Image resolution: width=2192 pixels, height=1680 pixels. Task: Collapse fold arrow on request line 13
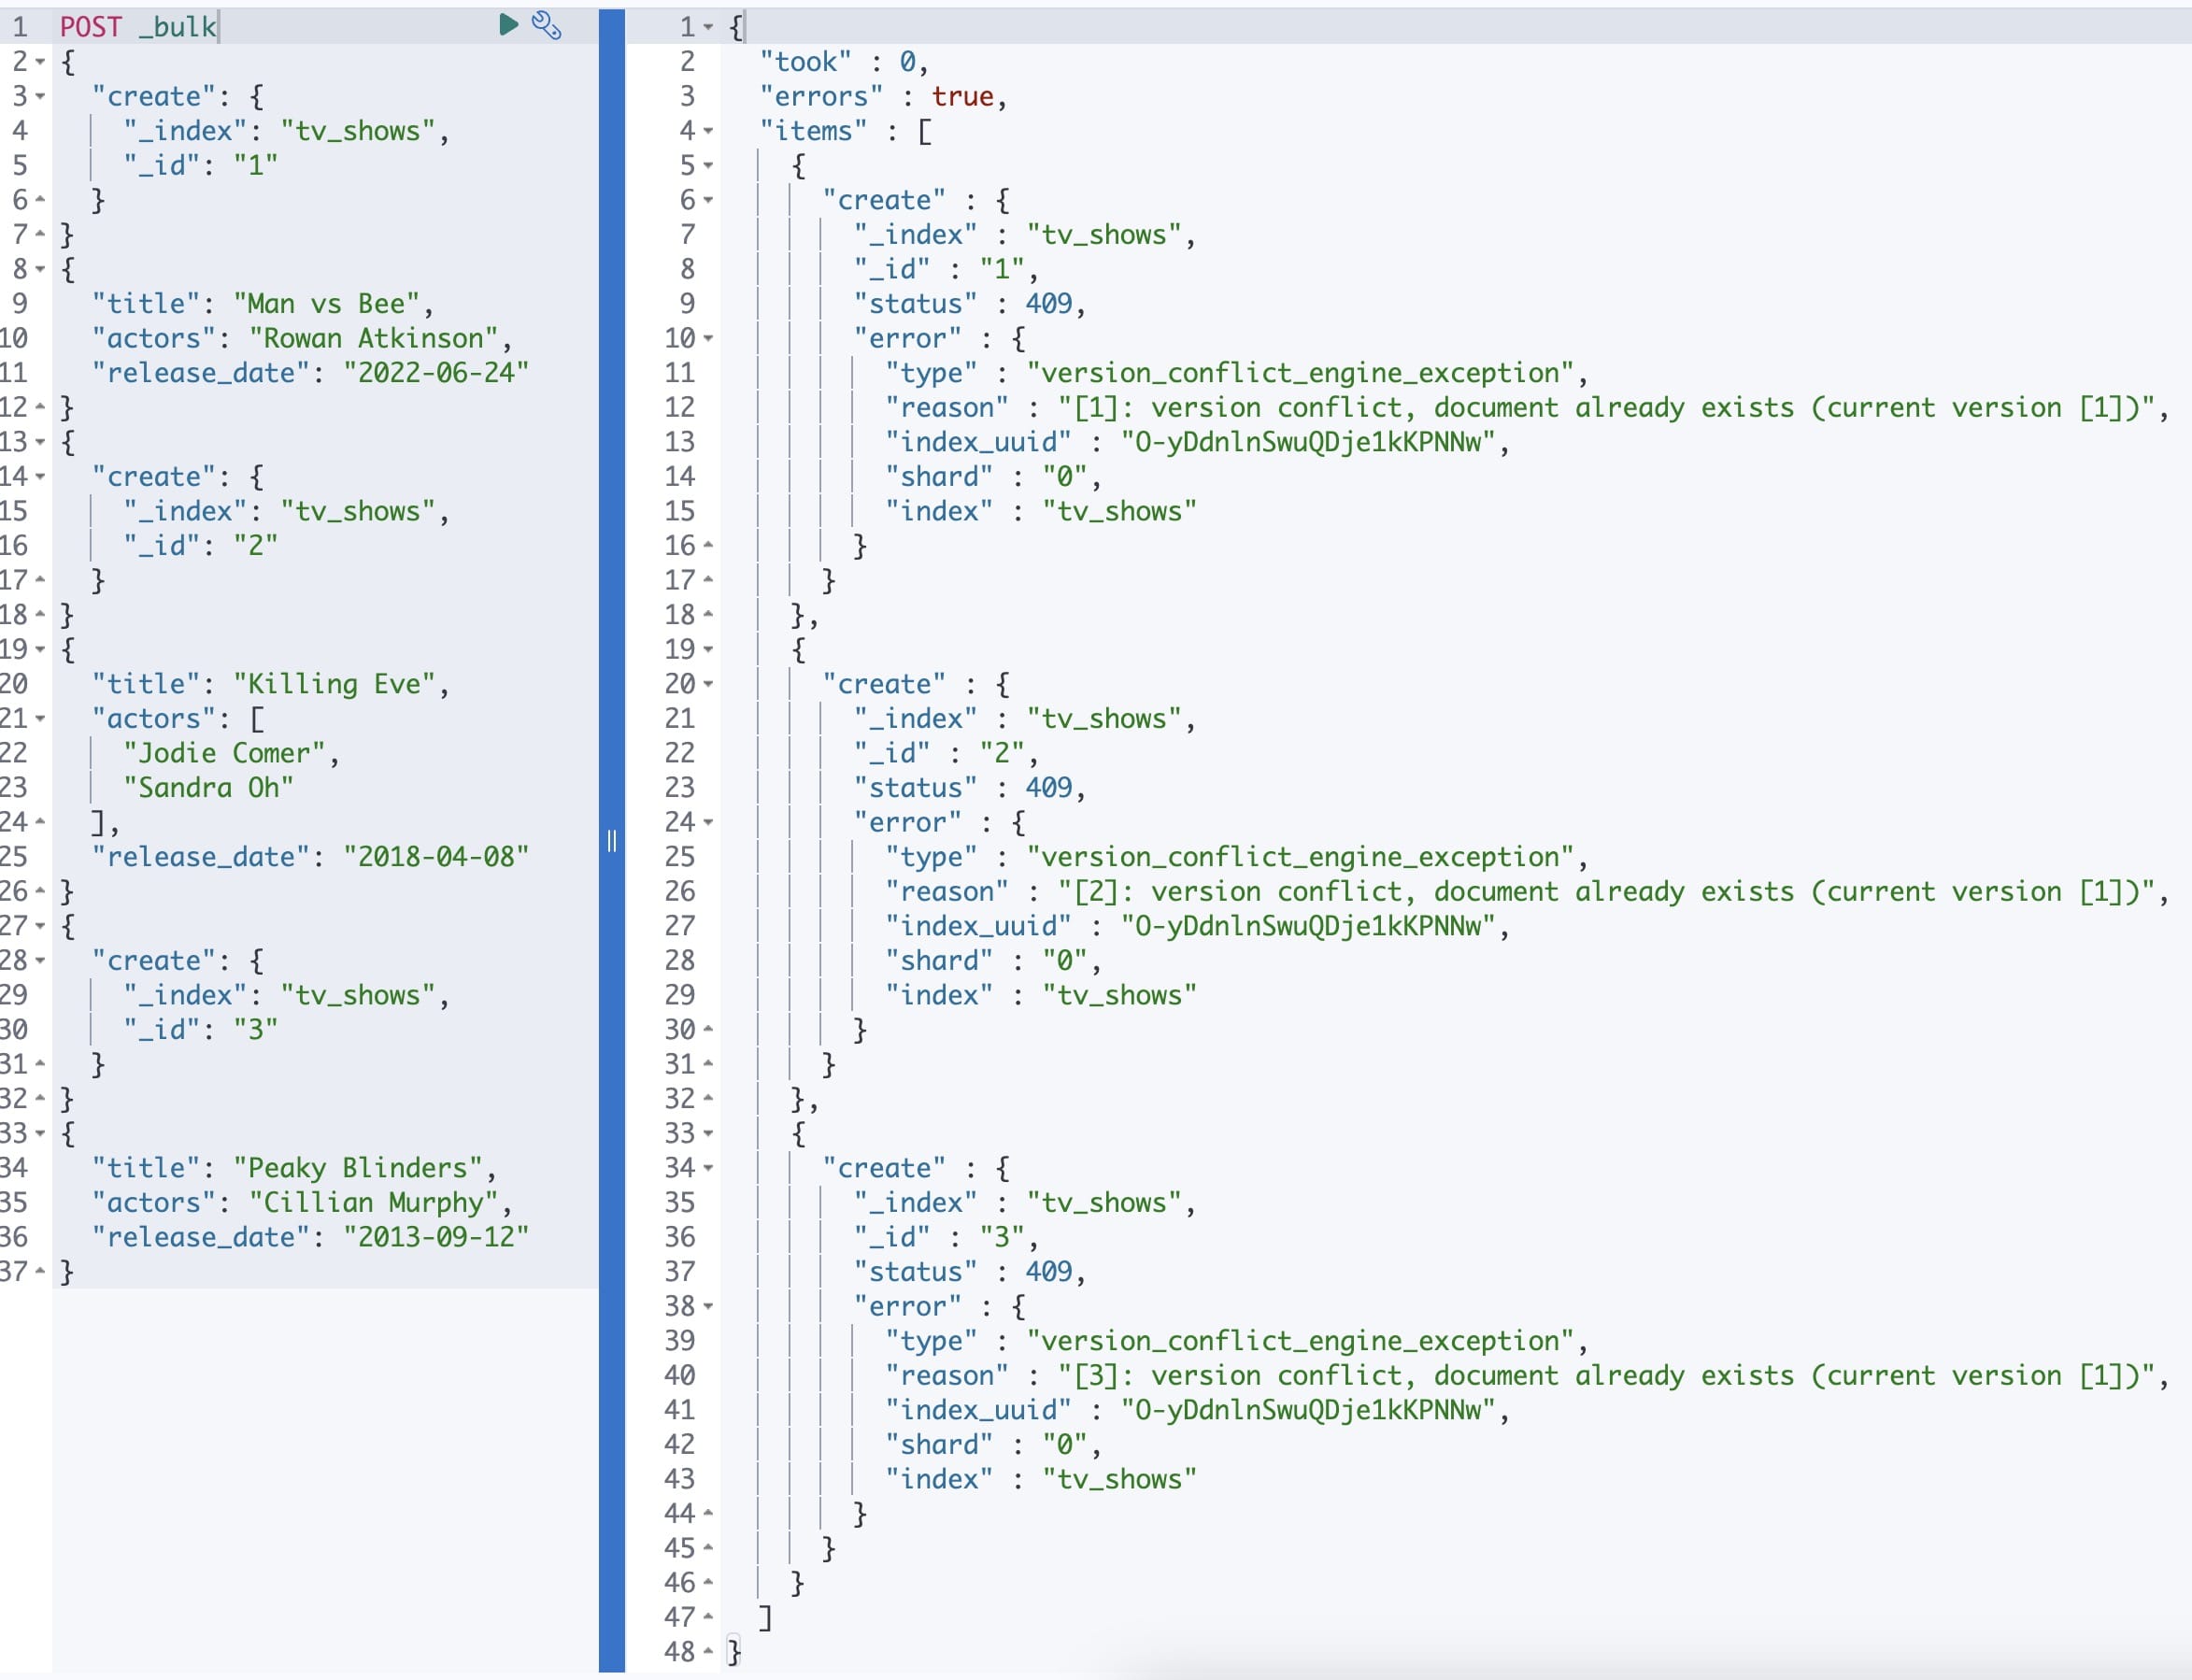coord(40,442)
